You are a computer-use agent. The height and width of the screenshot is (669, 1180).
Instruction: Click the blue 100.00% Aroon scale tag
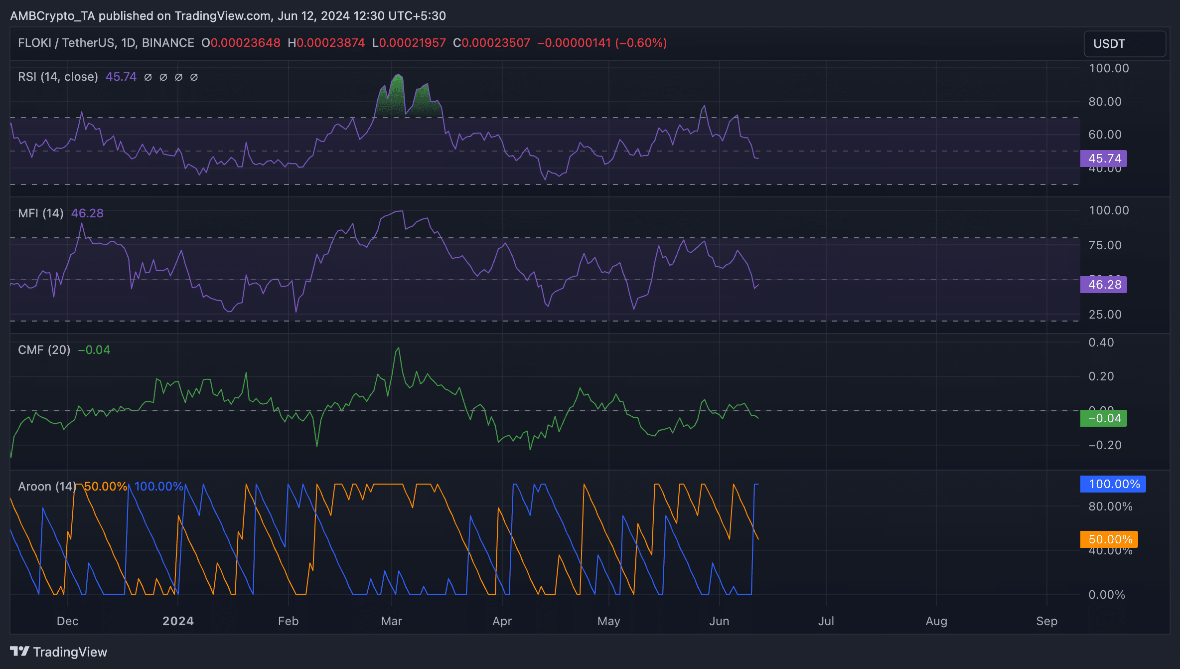1113,484
